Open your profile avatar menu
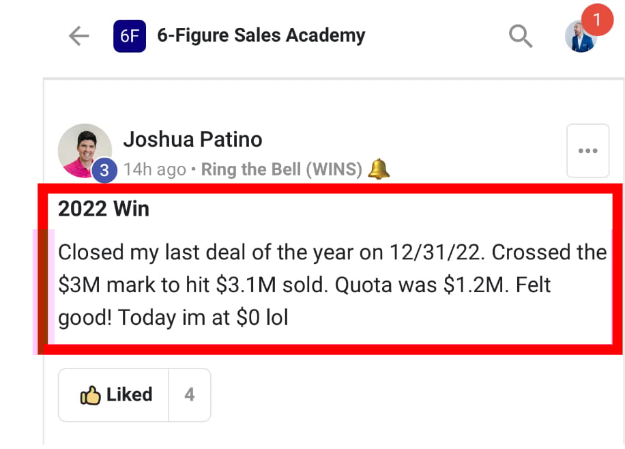Screen dimensions: 625x449 [x=581, y=37]
